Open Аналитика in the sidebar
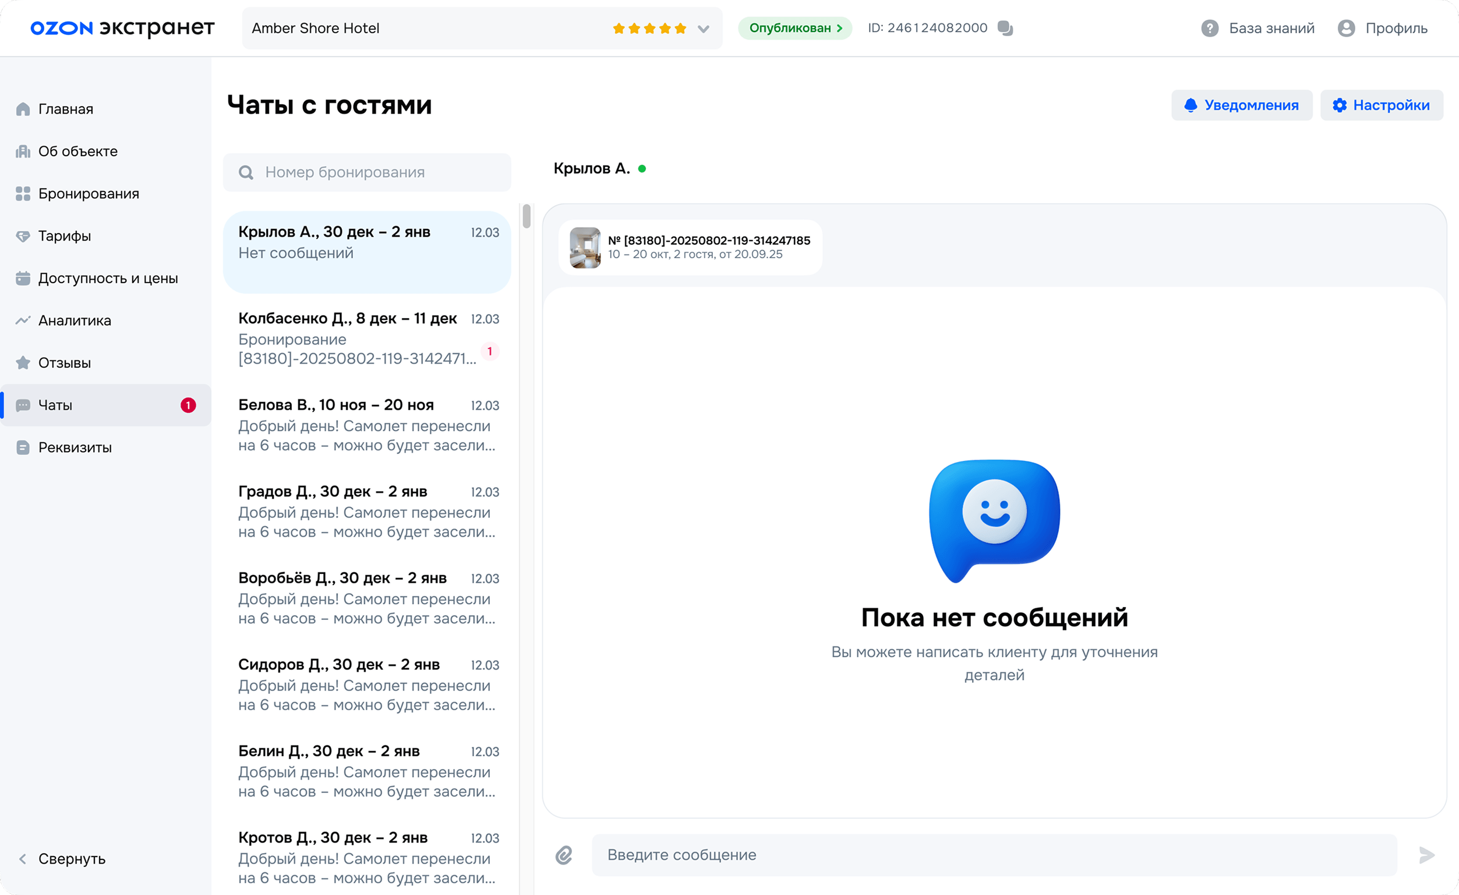 click(75, 320)
